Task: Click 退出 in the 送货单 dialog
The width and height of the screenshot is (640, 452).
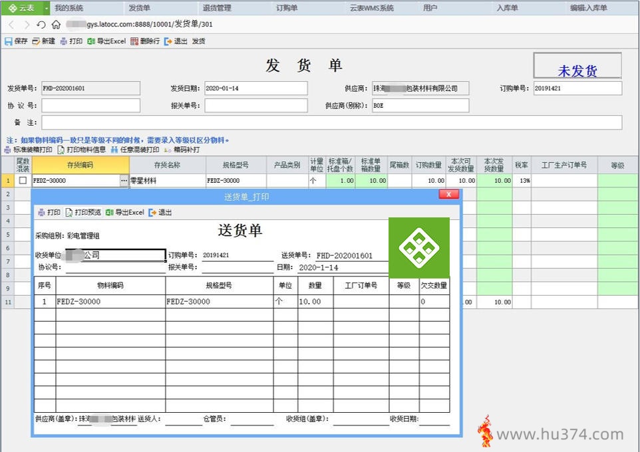Action: (x=160, y=213)
